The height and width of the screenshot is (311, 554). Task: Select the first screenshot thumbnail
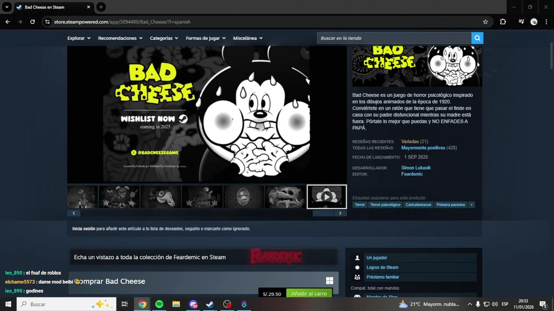click(82, 197)
